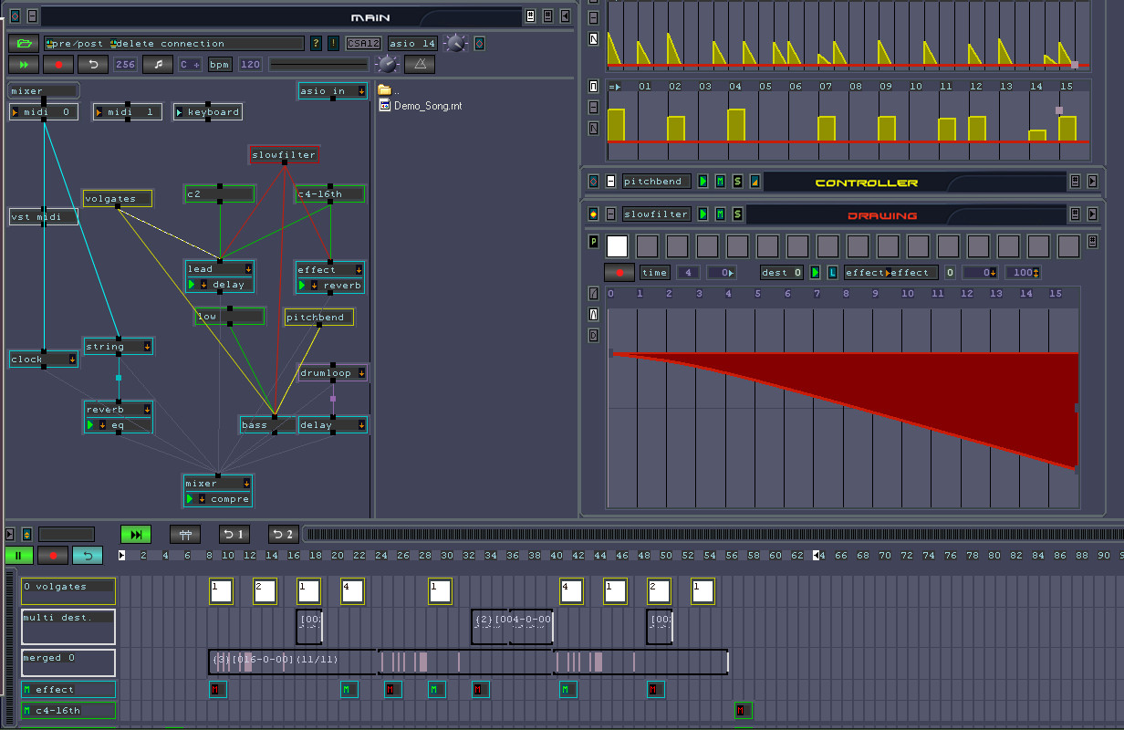The height and width of the screenshot is (730, 1124).
Task: Open the Demo_Song.mt file
Action: point(420,106)
